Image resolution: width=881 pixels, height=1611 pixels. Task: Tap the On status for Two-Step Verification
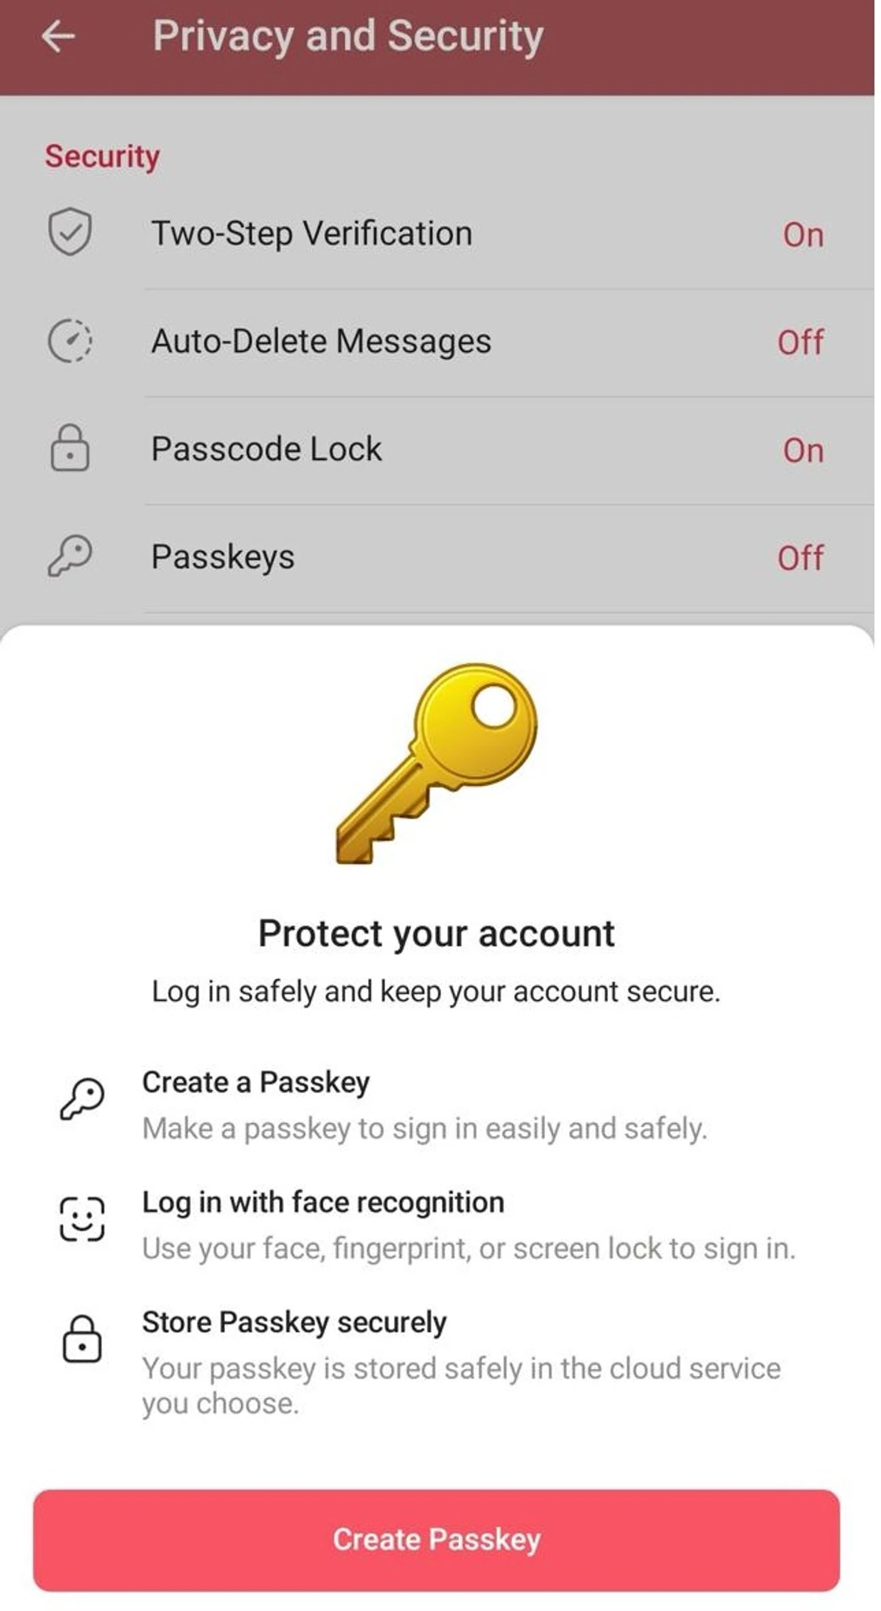point(803,235)
